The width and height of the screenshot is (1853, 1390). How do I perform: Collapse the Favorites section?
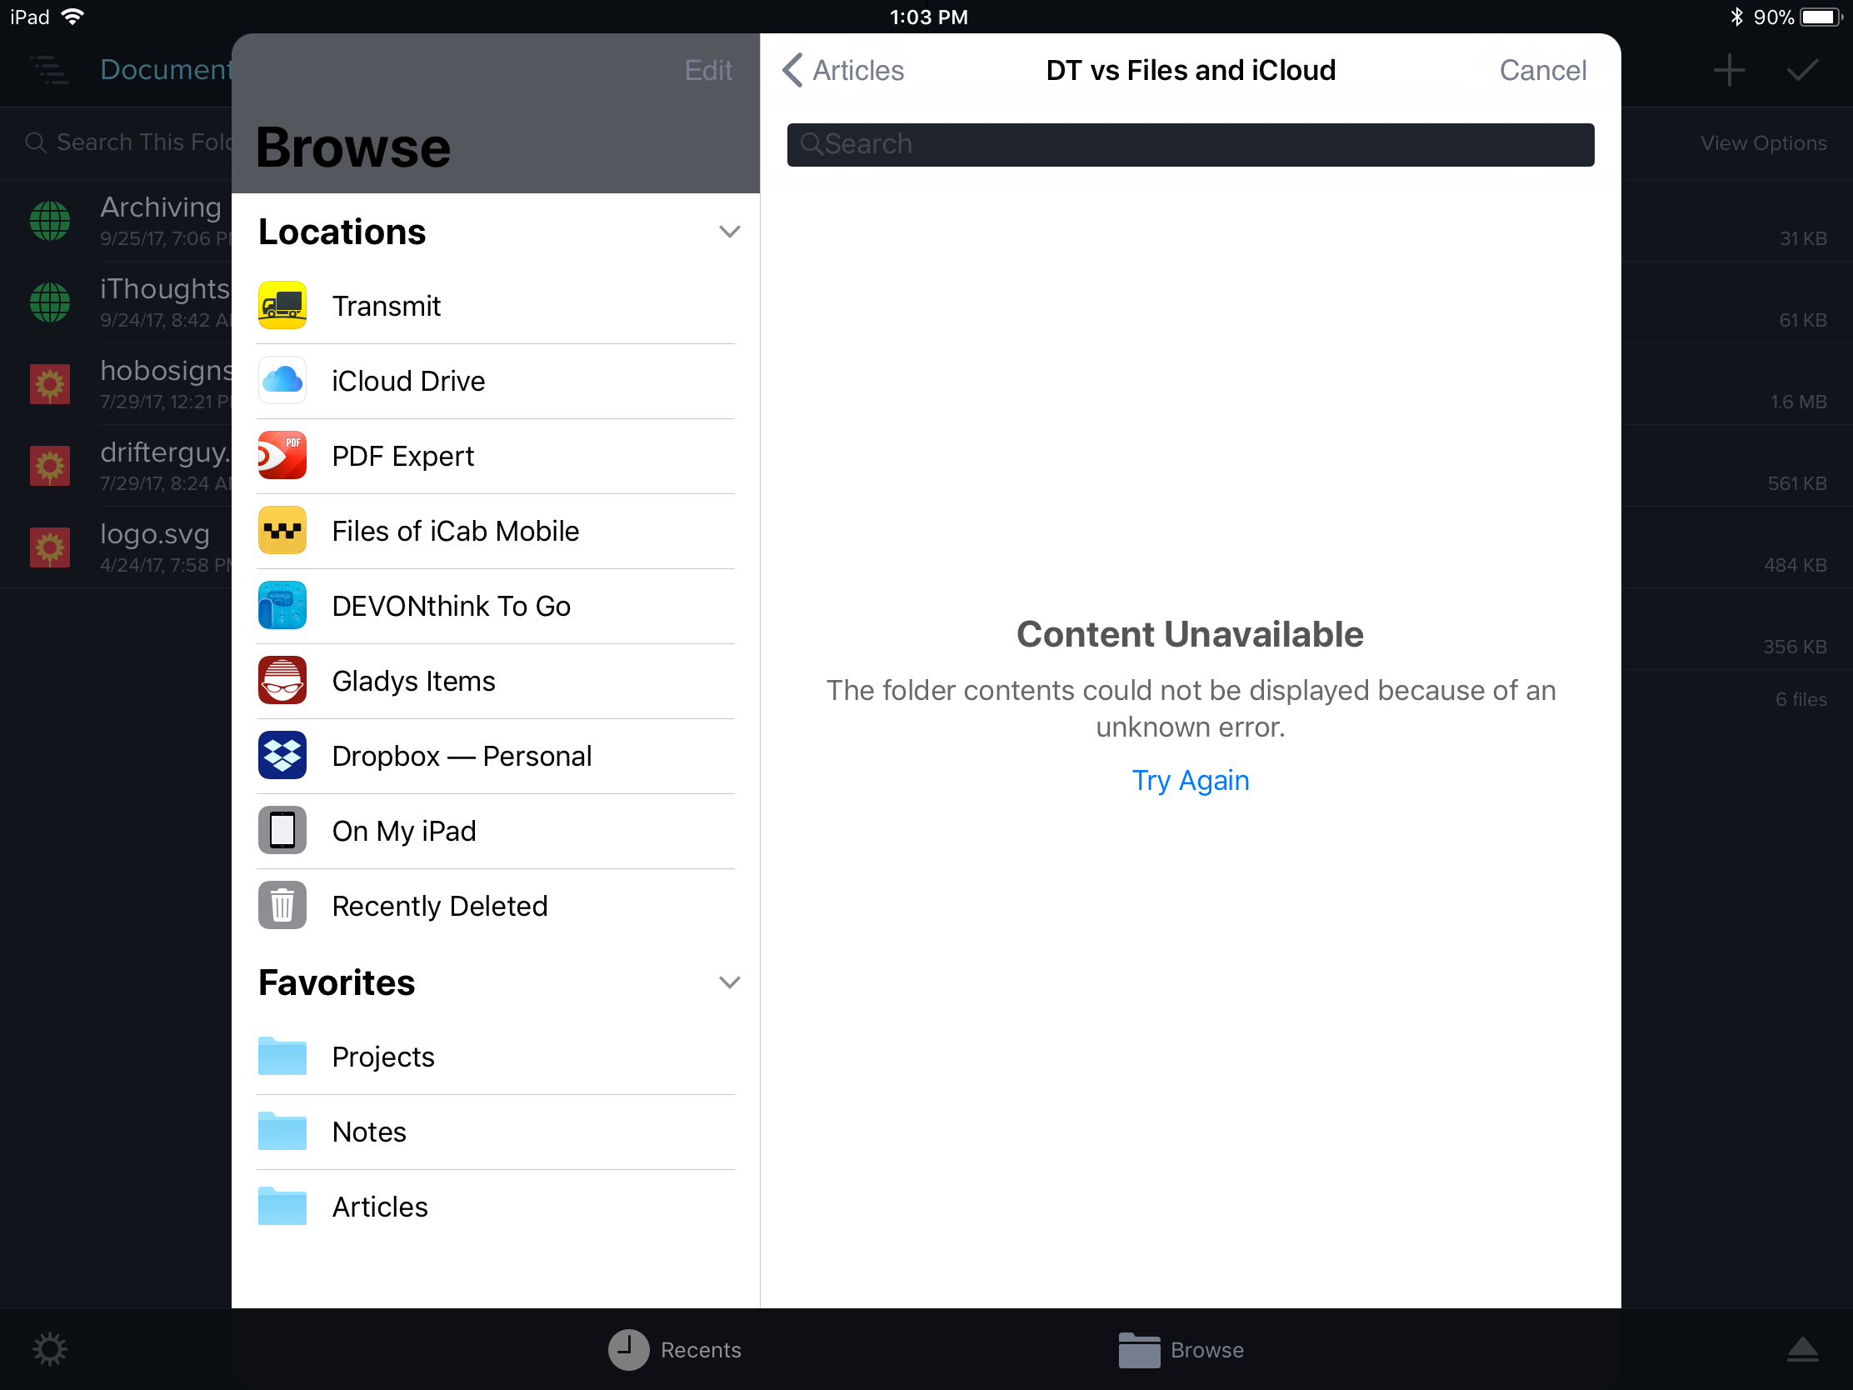tap(730, 982)
